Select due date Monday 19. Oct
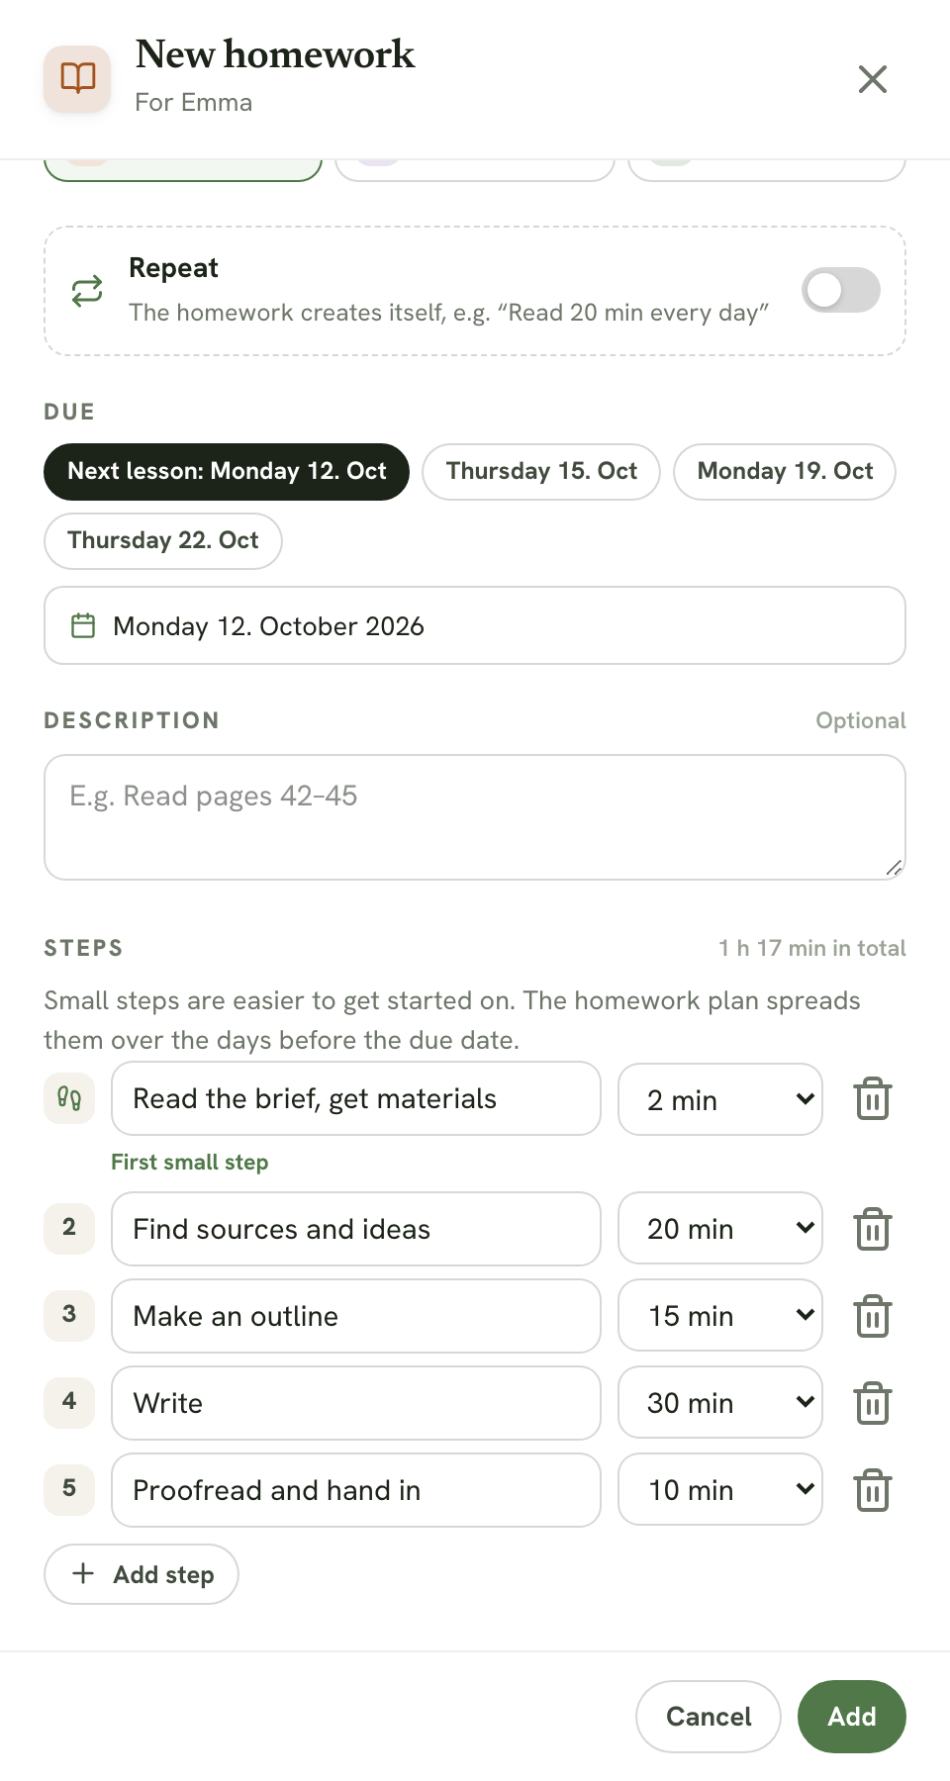Screen dimensions: 950x1781 pyautogui.click(x=785, y=472)
